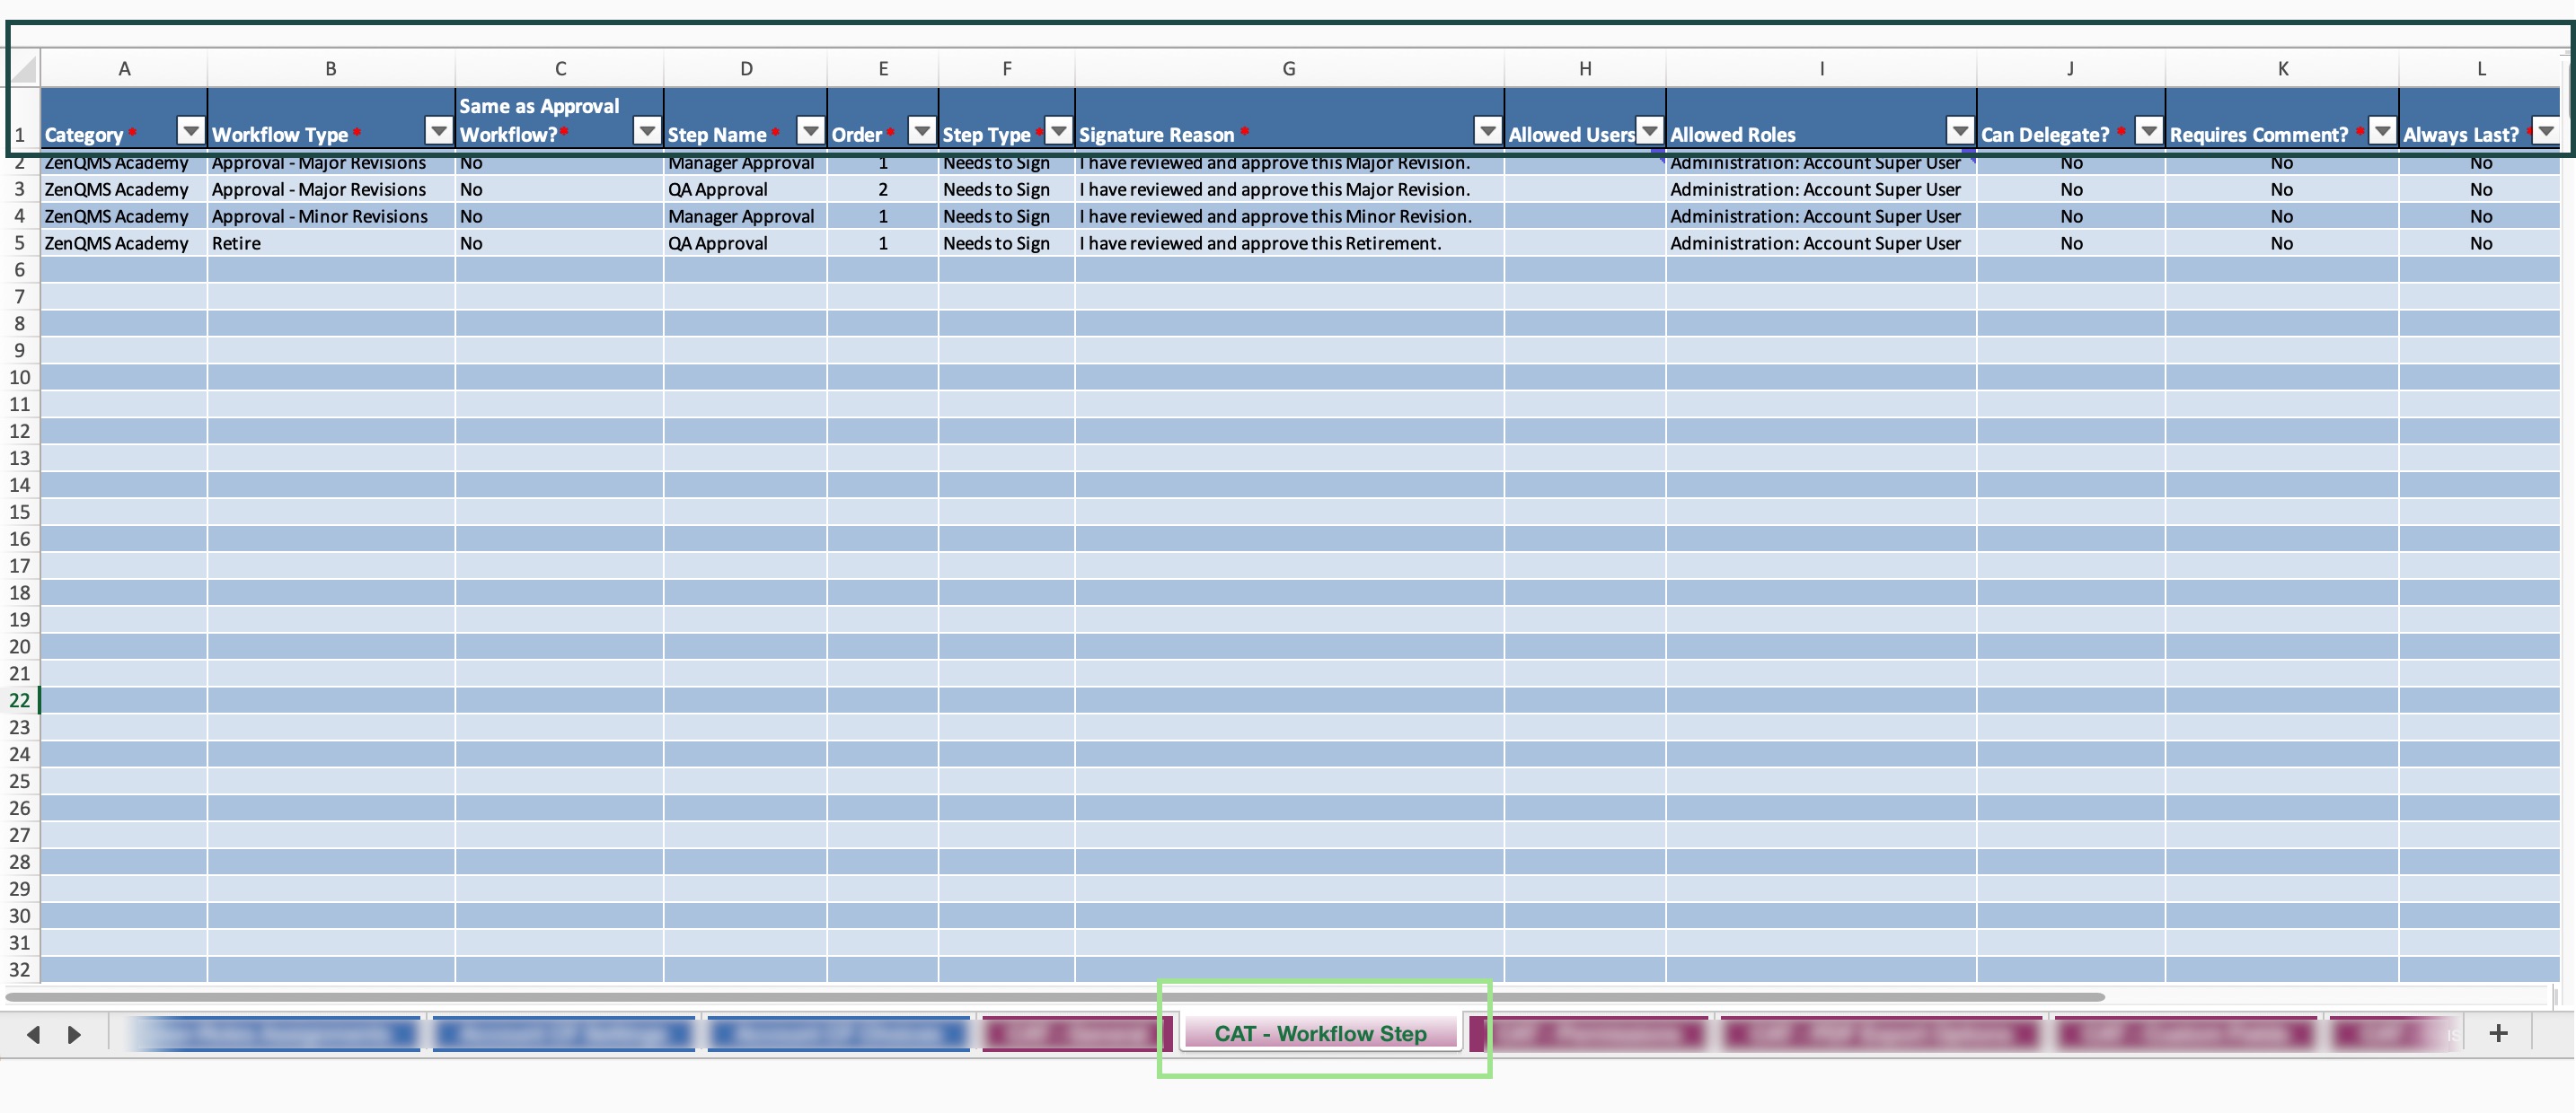Click the 'Needs to Sign' cell in row 5
The image size is (2576, 1113).
tap(1007, 244)
